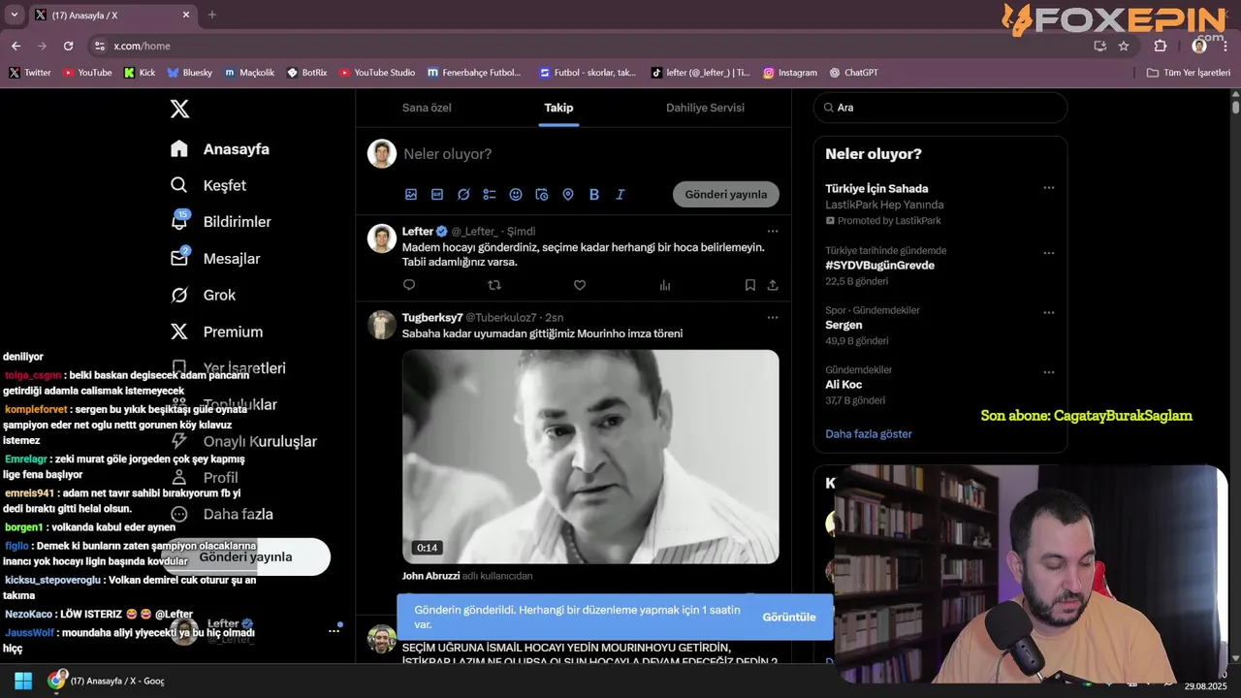This screenshot has width=1241, height=698.
Task: Open Keşfet explore page
Action: [208, 185]
